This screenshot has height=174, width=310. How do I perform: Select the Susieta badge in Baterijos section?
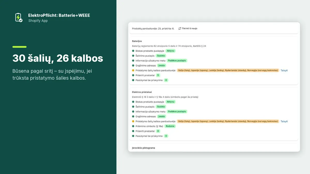pyautogui.click(x=161, y=56)
